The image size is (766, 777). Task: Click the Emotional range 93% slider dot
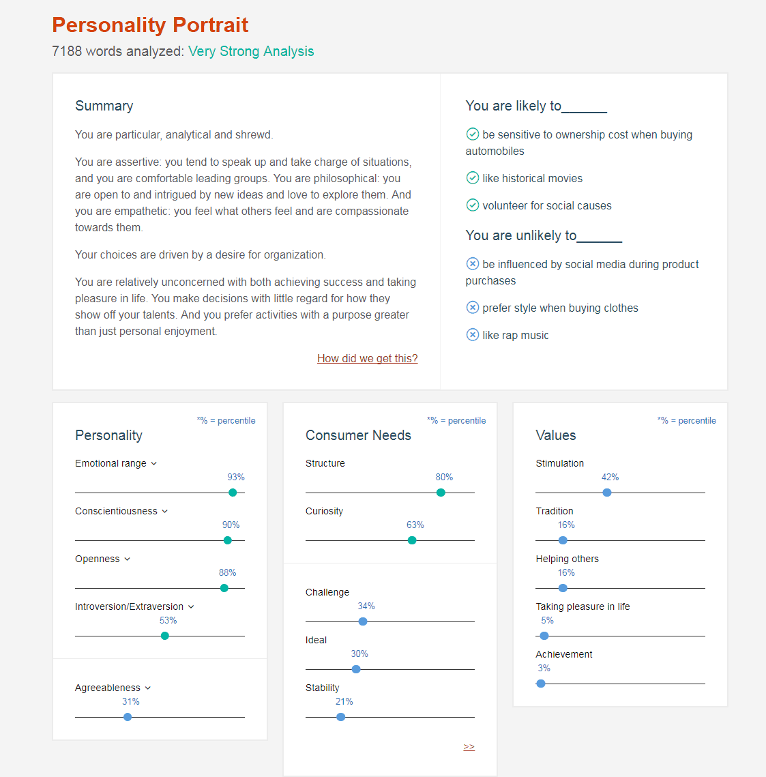pos(233,493)
